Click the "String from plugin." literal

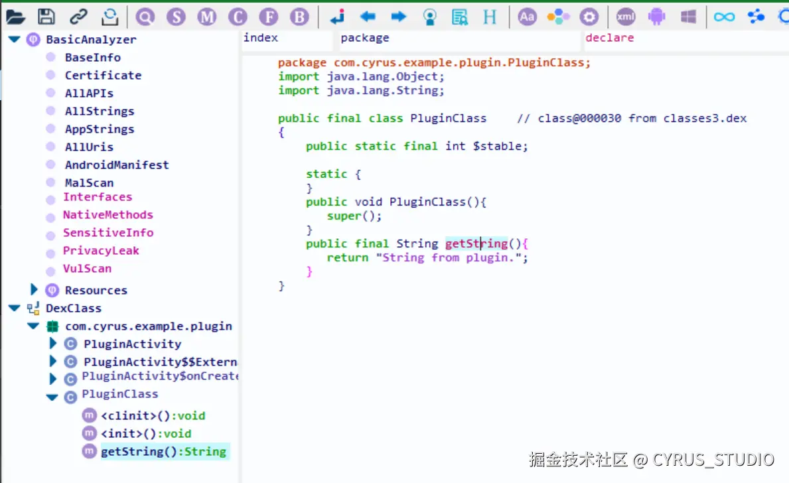point(449,257)
